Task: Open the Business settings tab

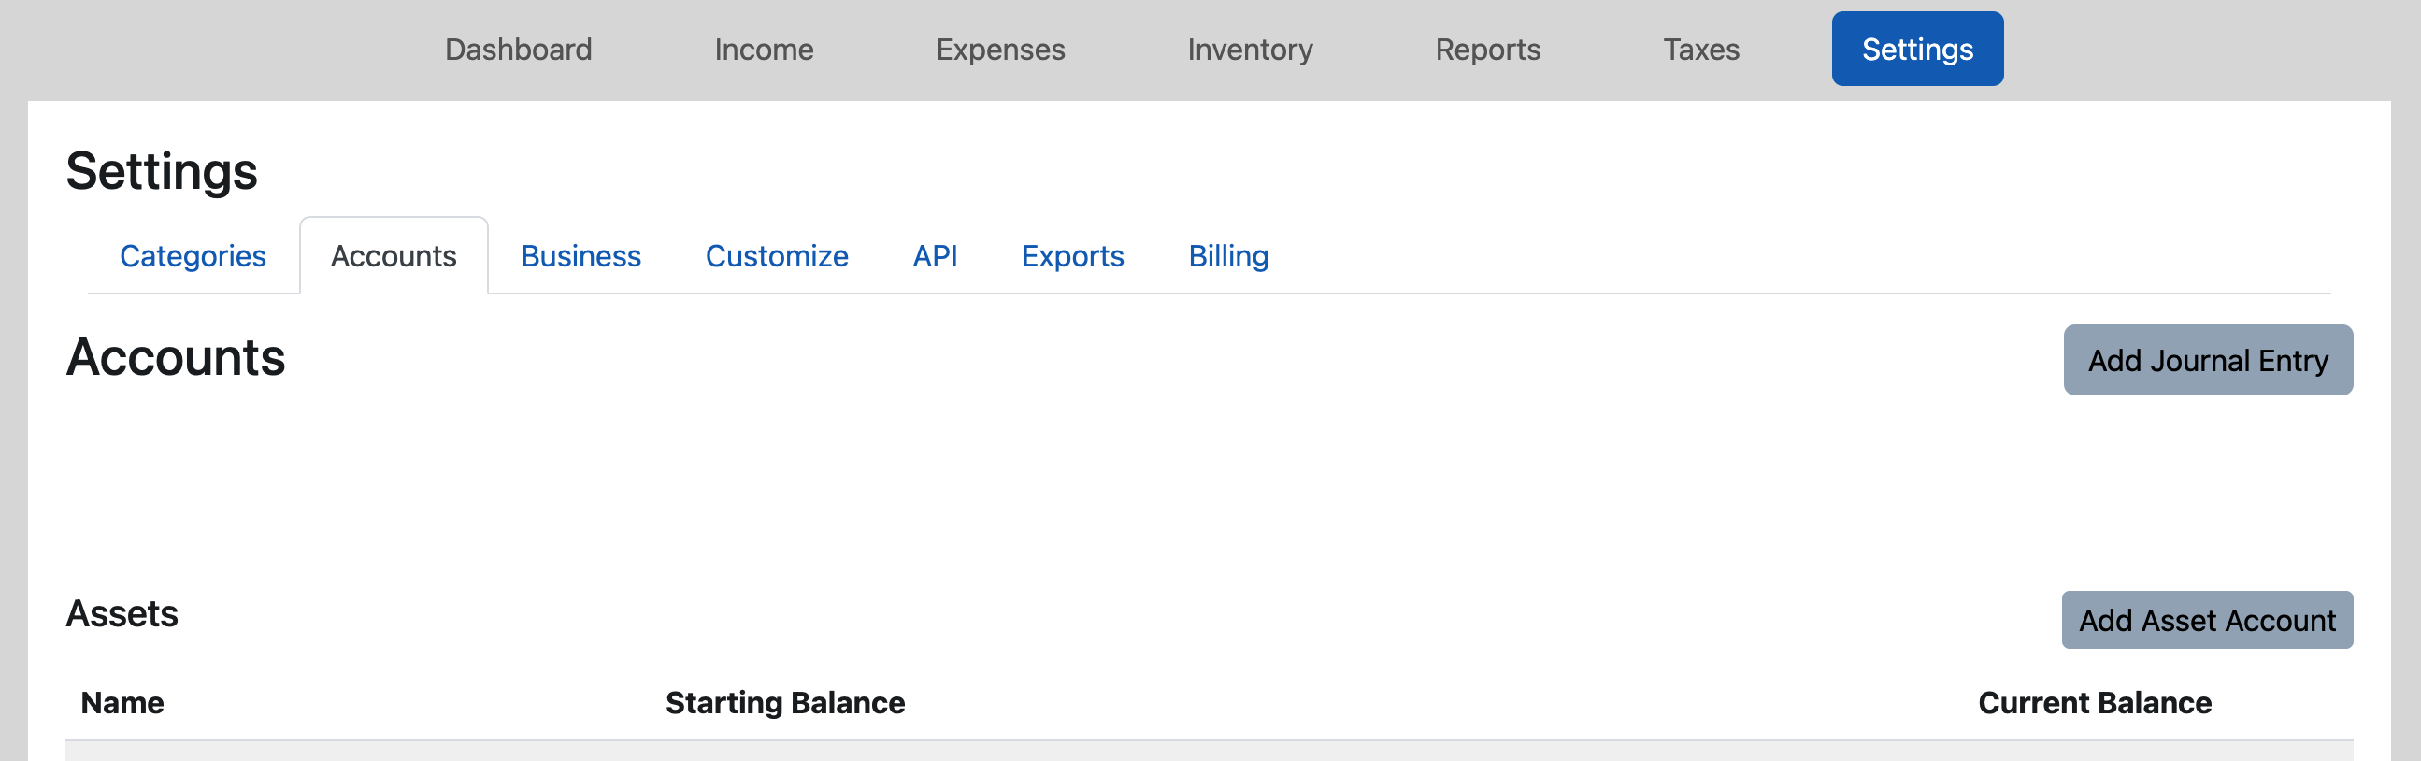Action: [580, 255]
